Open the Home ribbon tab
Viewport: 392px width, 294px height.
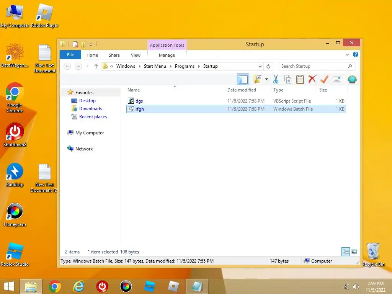pyautogui.click(x=92, y=55)
